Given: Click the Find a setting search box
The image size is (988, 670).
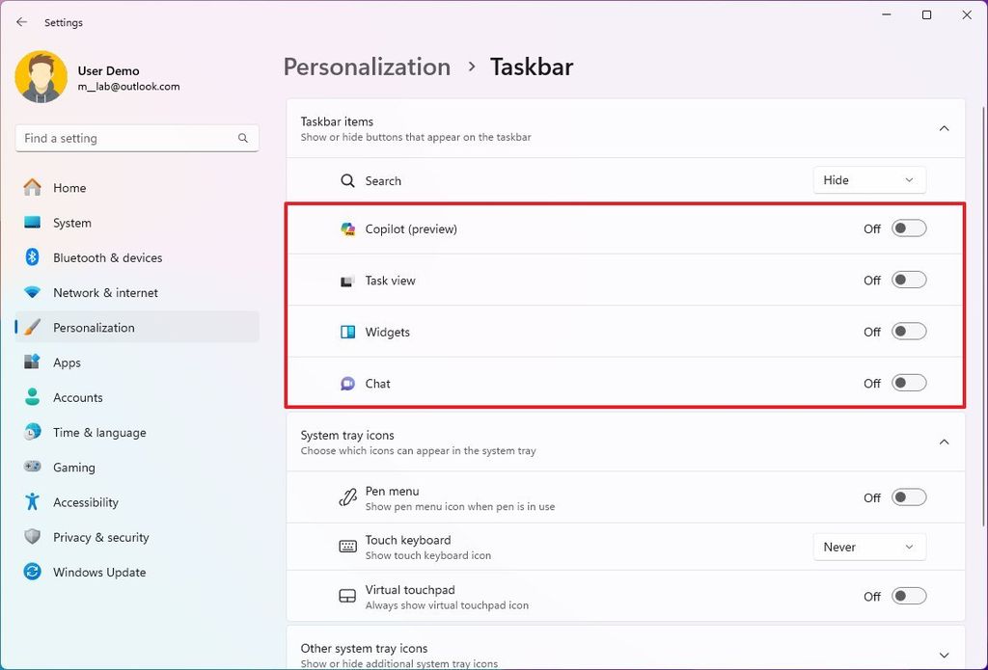Looking at the screenshot, I should click(136, 138).
